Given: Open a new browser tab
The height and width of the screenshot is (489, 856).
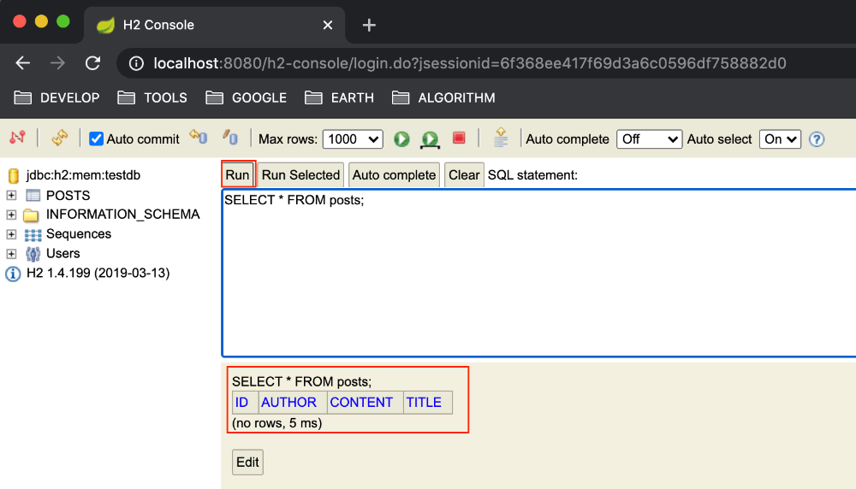Looking at the screenshot, I should coord(369,25).
